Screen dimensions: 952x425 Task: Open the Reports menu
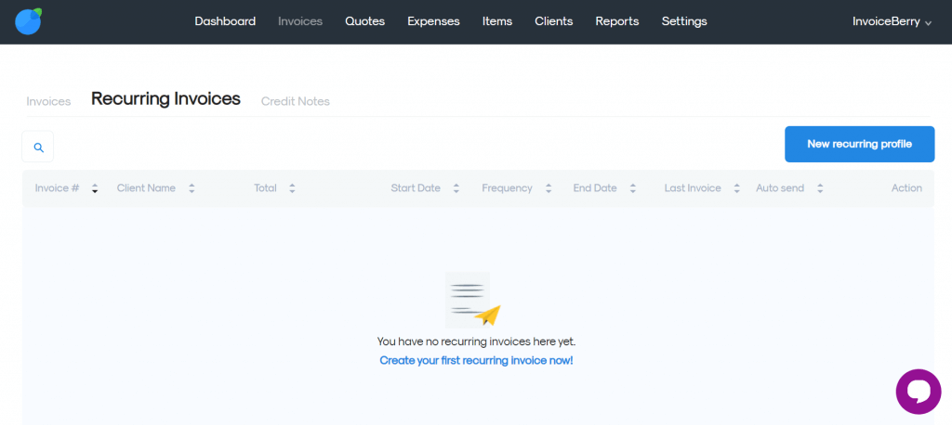(x=617, y=21)
